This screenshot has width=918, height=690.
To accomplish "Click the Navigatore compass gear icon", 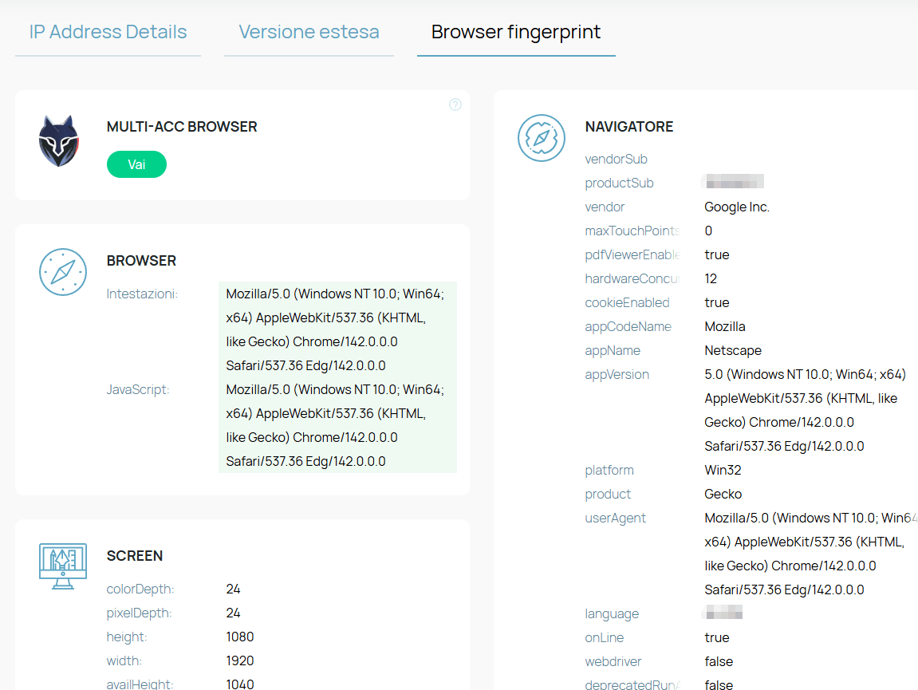I will [541, 138].
